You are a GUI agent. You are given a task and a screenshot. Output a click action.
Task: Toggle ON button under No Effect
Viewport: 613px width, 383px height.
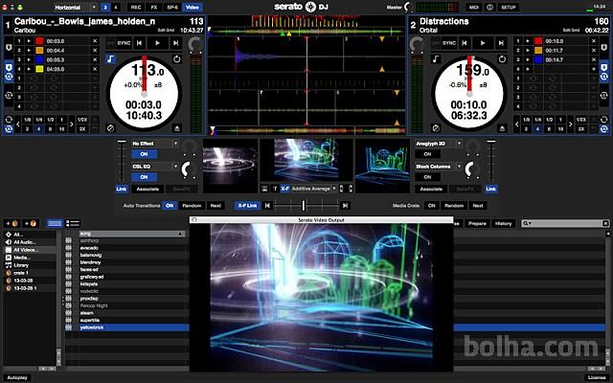pyautogui.click(x=144, y=154)
